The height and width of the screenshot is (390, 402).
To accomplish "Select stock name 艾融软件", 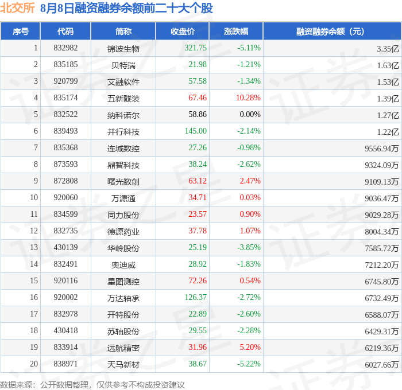I will 123,82.
